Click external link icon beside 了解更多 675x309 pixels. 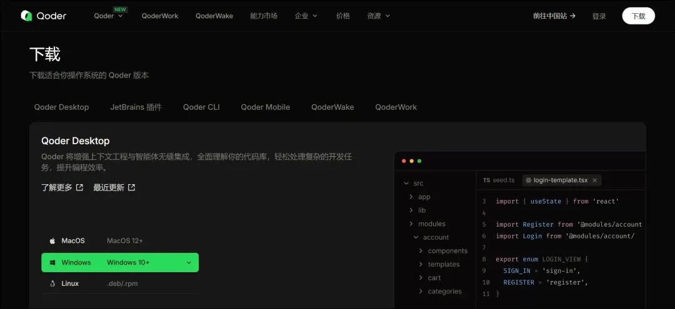click(79, 187)
